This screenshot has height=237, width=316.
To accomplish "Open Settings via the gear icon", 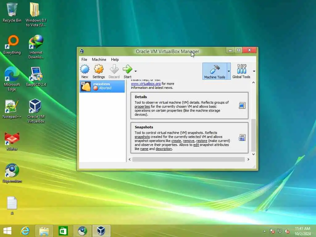I will point(98,71).
